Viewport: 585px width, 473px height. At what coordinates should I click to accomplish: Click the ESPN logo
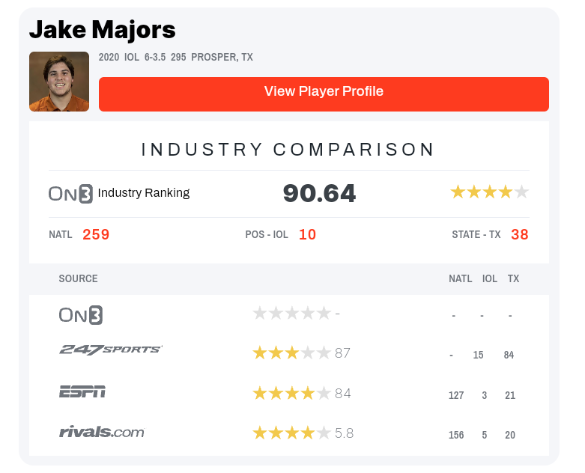tap(82, 391)
